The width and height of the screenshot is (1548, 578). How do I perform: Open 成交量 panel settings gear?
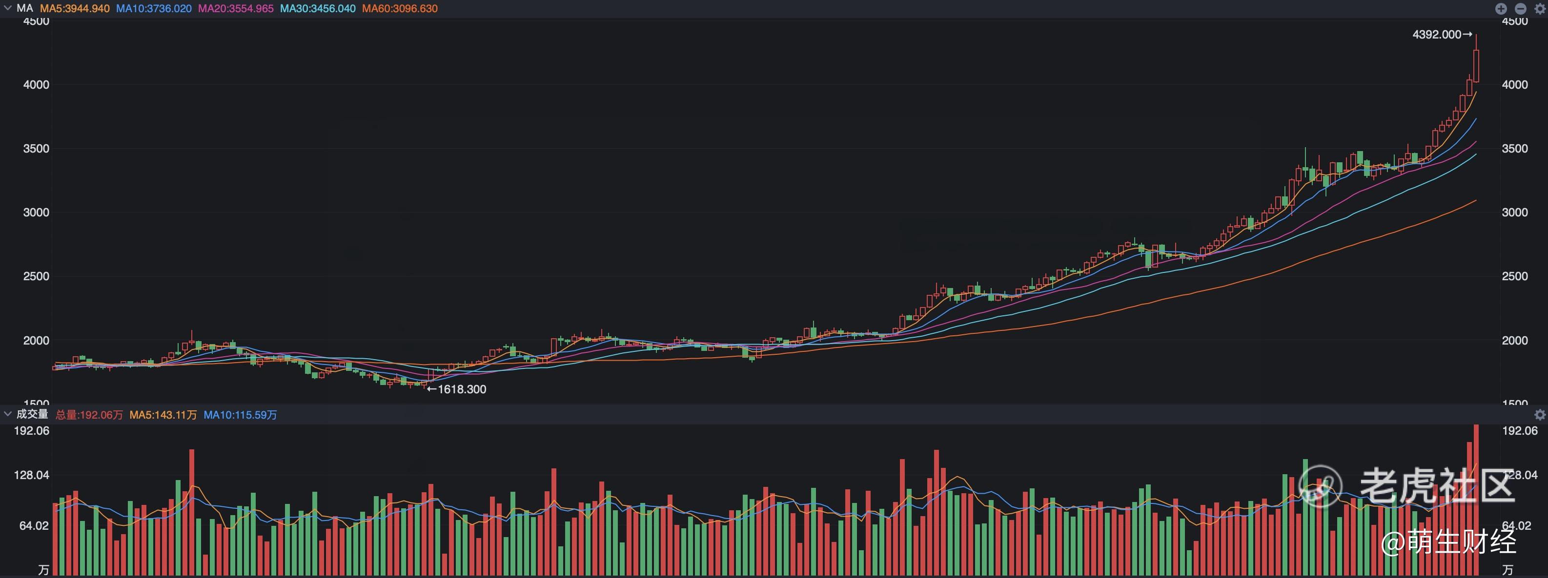[x=1540, y=415]
